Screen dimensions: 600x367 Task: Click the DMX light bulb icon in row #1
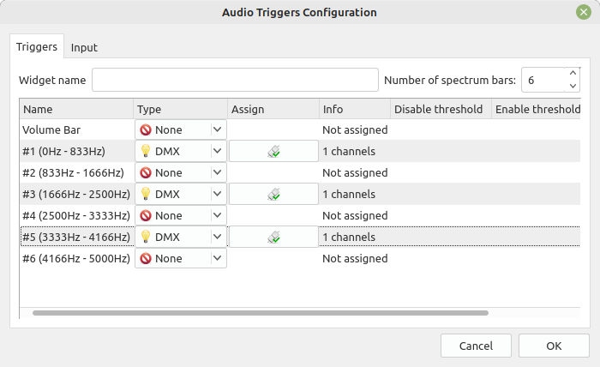tap(146, 151)
